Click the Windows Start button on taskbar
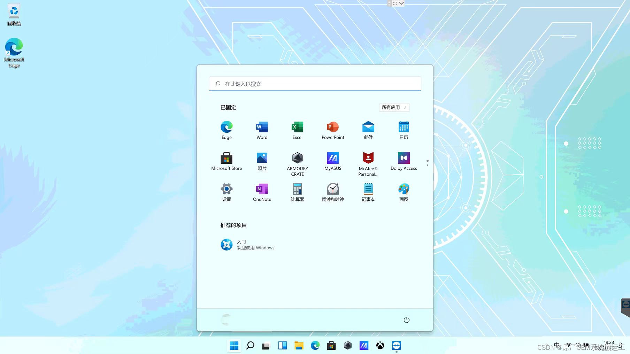This screenshot has height=354, width=630. click(234, 345)
